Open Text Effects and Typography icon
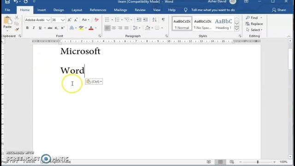The width and height of the screenshot is (295, 166). [71, 28]
